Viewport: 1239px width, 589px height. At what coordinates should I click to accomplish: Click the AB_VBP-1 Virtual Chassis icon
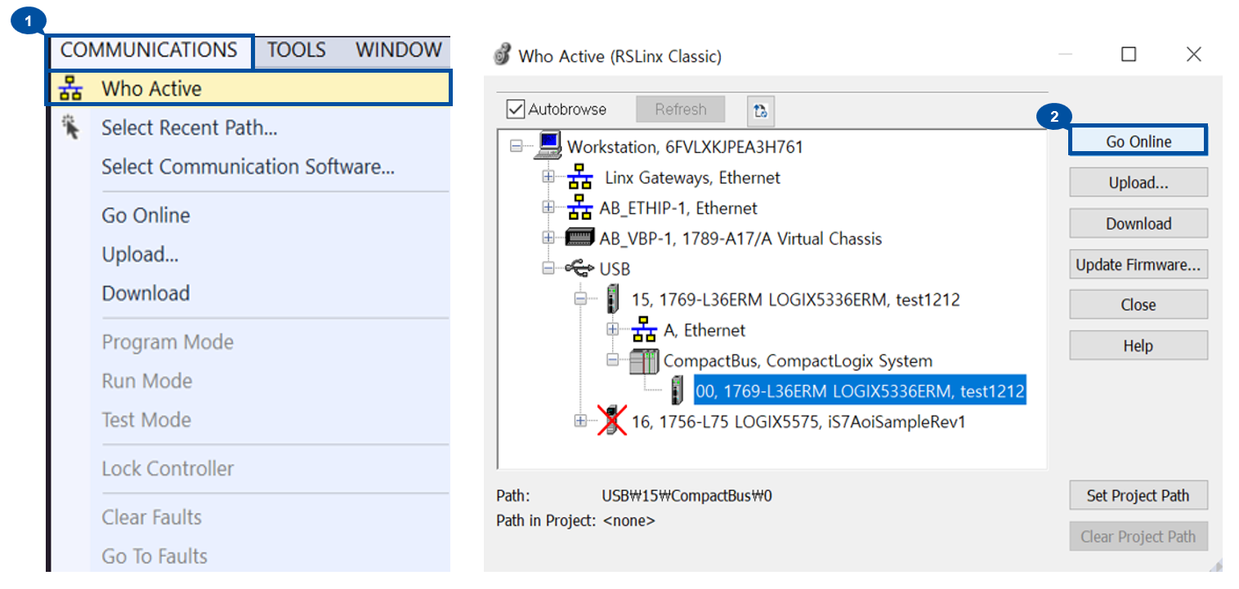[581, 238]
